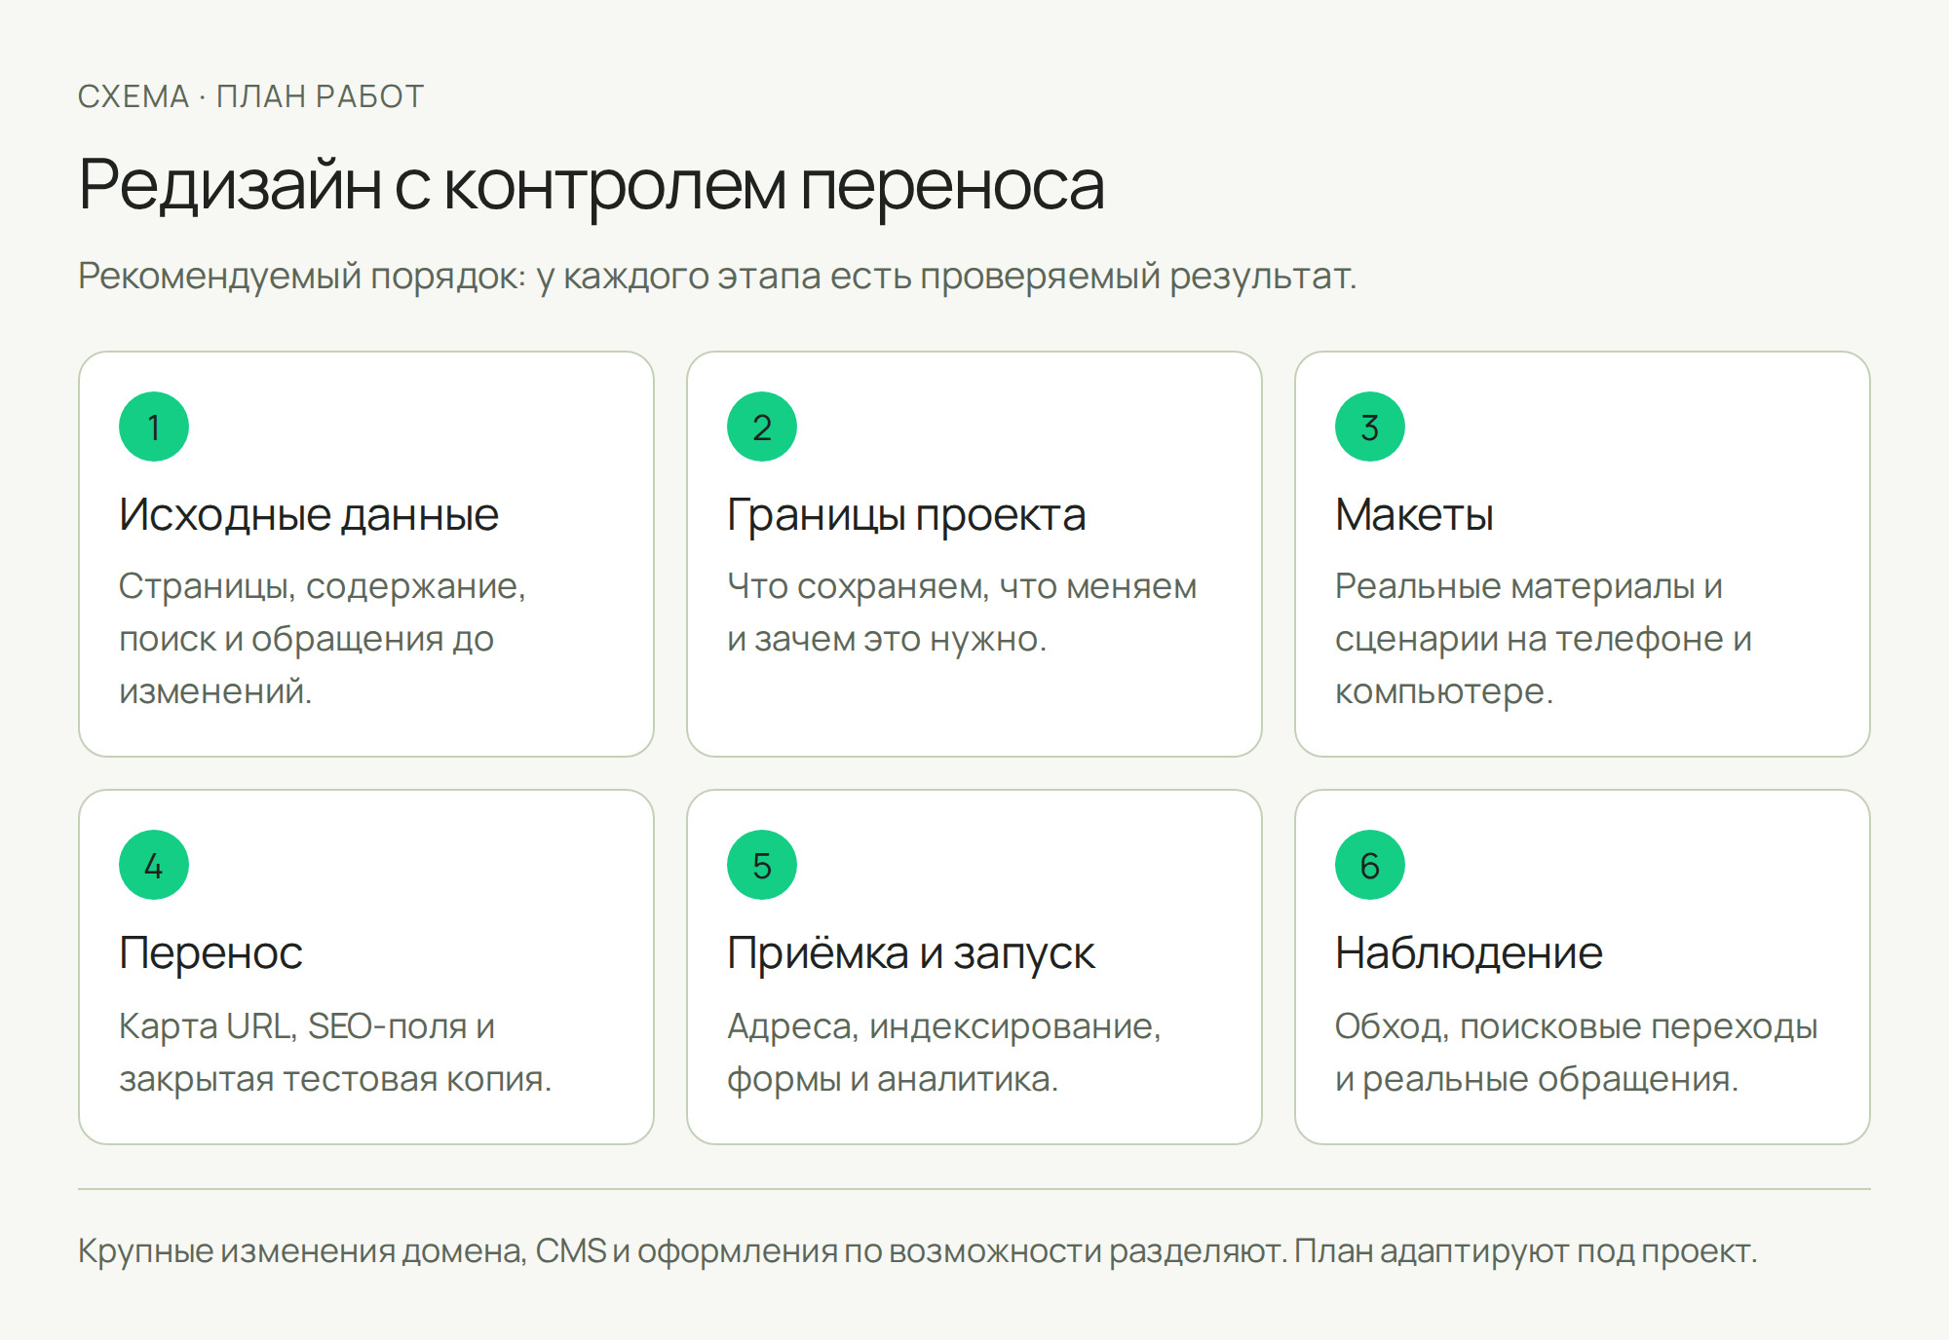Click the green step 6 circle

(1370, 865)
